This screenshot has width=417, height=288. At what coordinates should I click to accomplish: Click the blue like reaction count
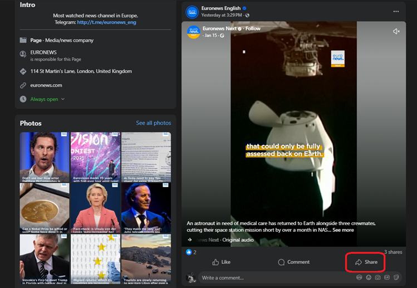191,252
